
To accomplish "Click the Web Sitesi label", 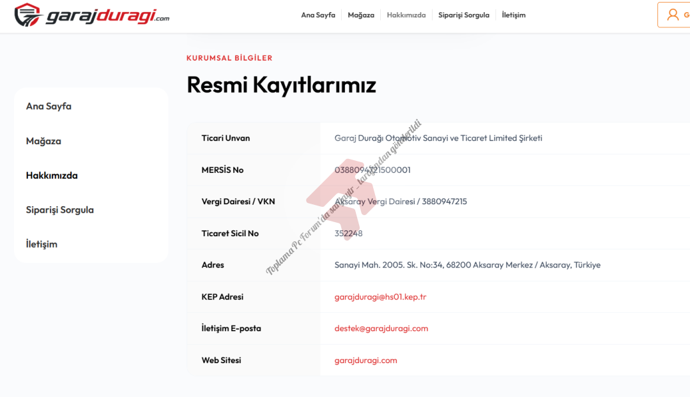I will (x=221, y=360).
